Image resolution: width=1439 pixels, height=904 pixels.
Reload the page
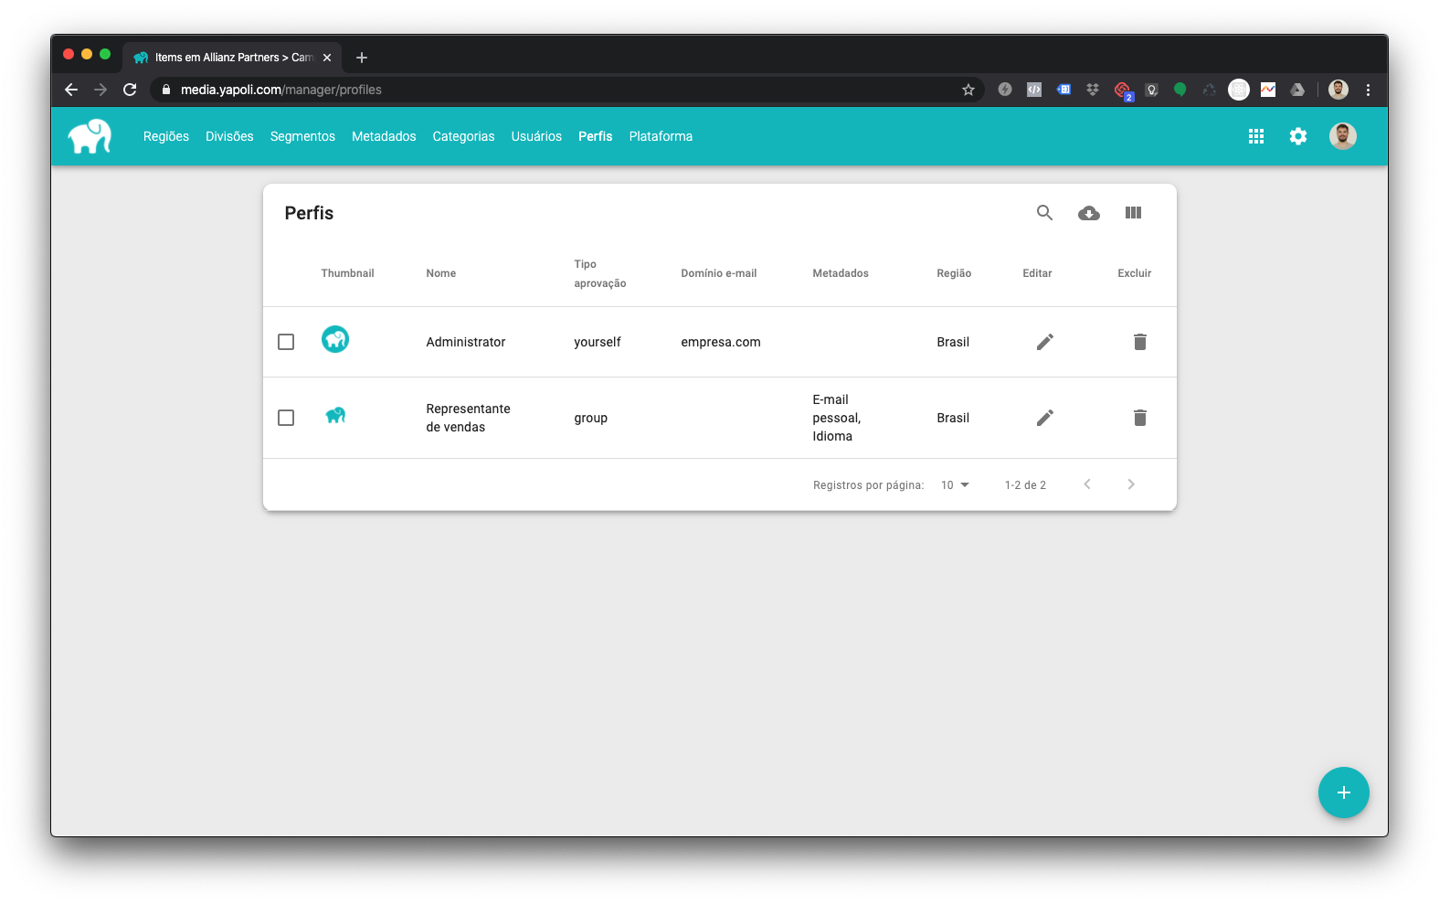click(x=130, y=90)
